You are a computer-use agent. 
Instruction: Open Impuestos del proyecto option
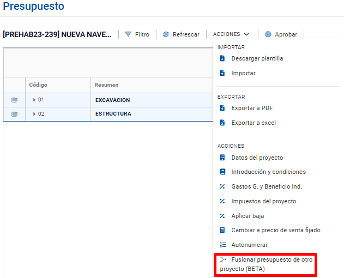point(263,201)
